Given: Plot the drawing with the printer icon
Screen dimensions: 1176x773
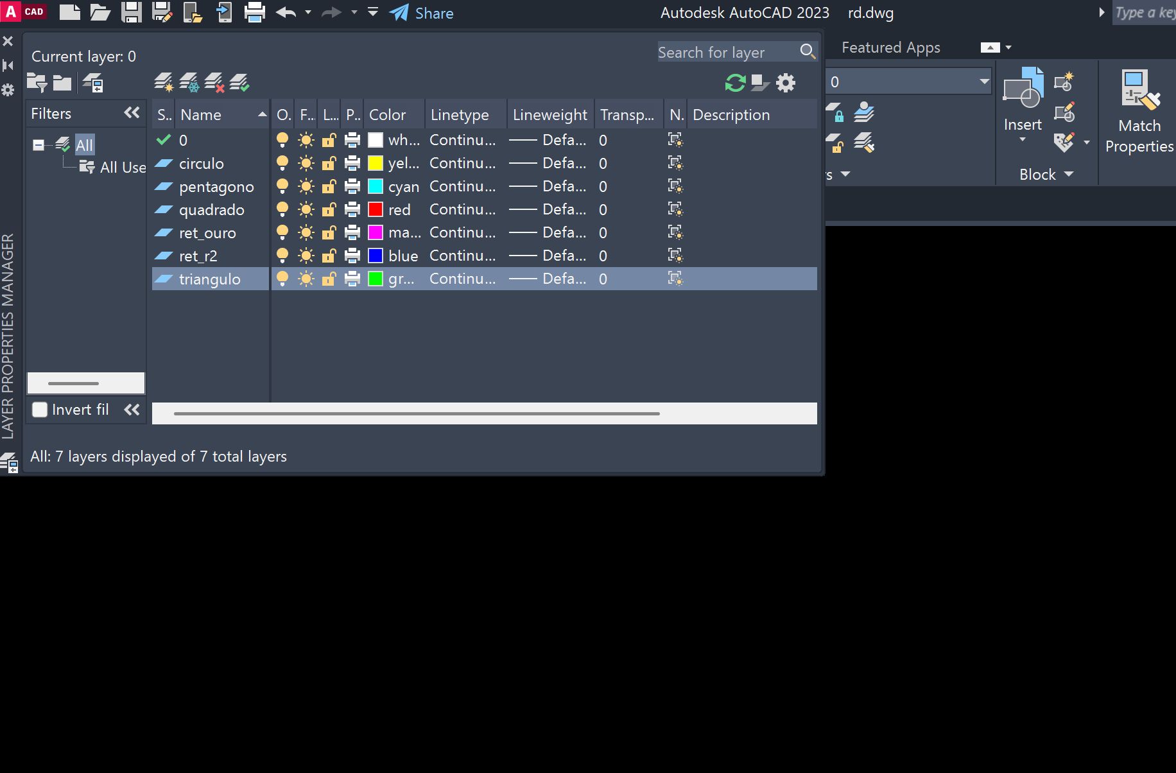Looking at the screenshot, I should point(255,12).
